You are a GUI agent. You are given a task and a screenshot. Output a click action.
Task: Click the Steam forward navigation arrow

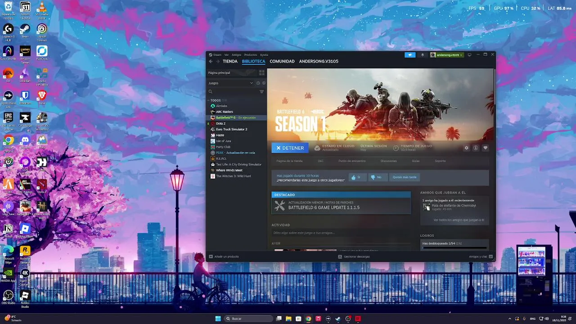(218, 61)
